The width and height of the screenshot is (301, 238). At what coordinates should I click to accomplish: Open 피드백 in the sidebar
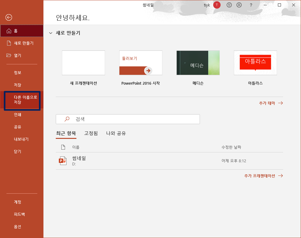click(22, 214)
